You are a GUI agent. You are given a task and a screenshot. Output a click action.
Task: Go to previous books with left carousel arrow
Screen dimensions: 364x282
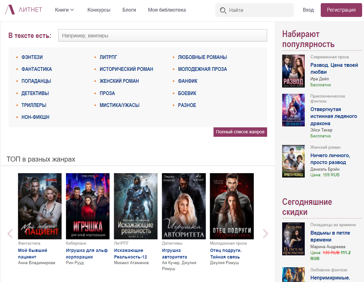tap(10, 233)
